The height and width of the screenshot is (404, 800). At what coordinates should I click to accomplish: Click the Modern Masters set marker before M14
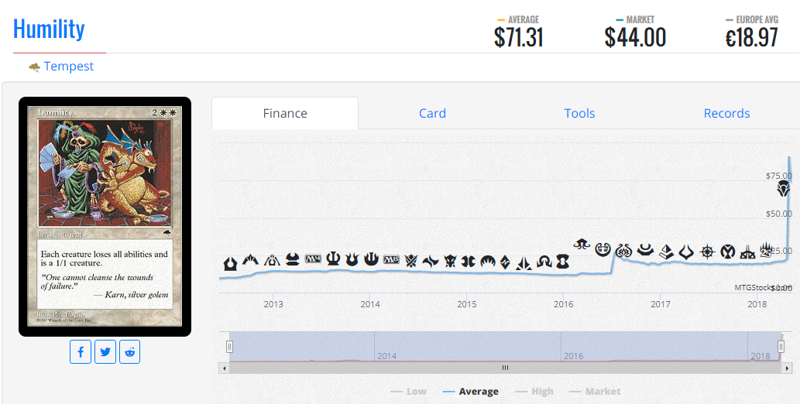[292, 259]
